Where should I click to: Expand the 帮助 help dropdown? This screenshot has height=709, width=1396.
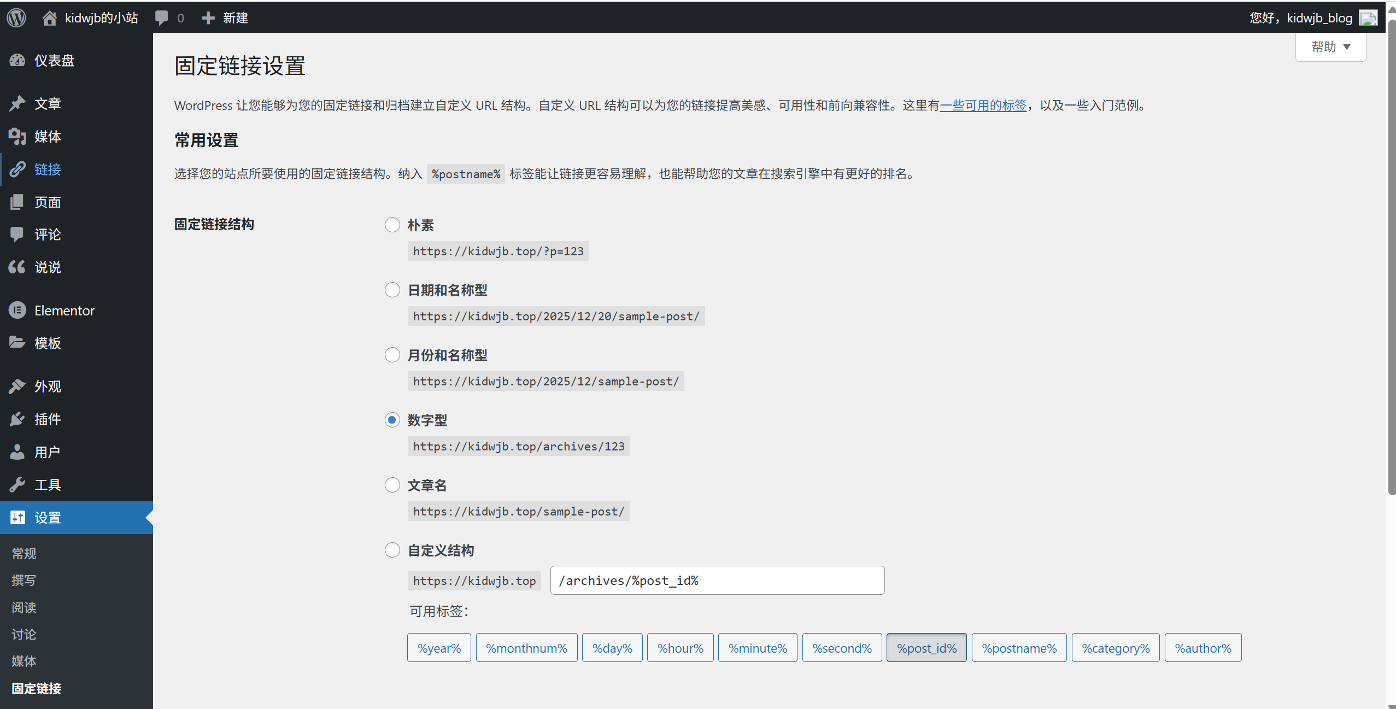[x=1330, y=47]
